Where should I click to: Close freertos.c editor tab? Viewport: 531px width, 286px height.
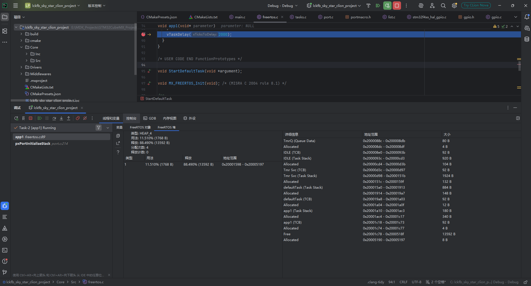[282, 17]
